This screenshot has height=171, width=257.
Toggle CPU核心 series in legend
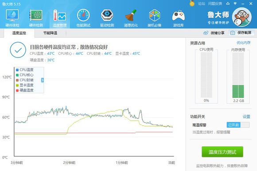pos(24,75)
